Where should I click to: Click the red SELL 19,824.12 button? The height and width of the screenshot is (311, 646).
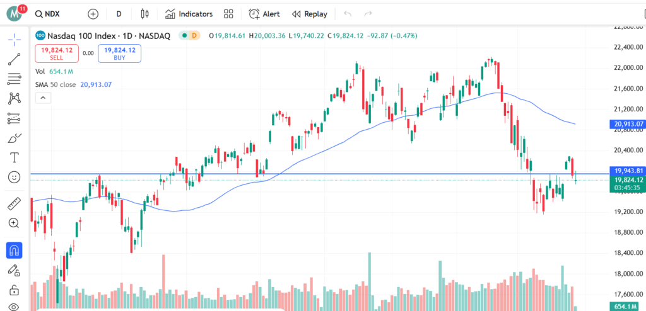[x=56, y=54]
